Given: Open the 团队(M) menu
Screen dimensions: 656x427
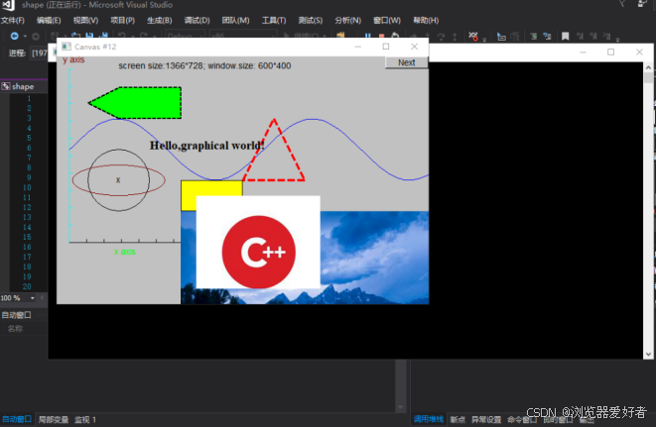Looking at the screenshot, I should 235,20.
